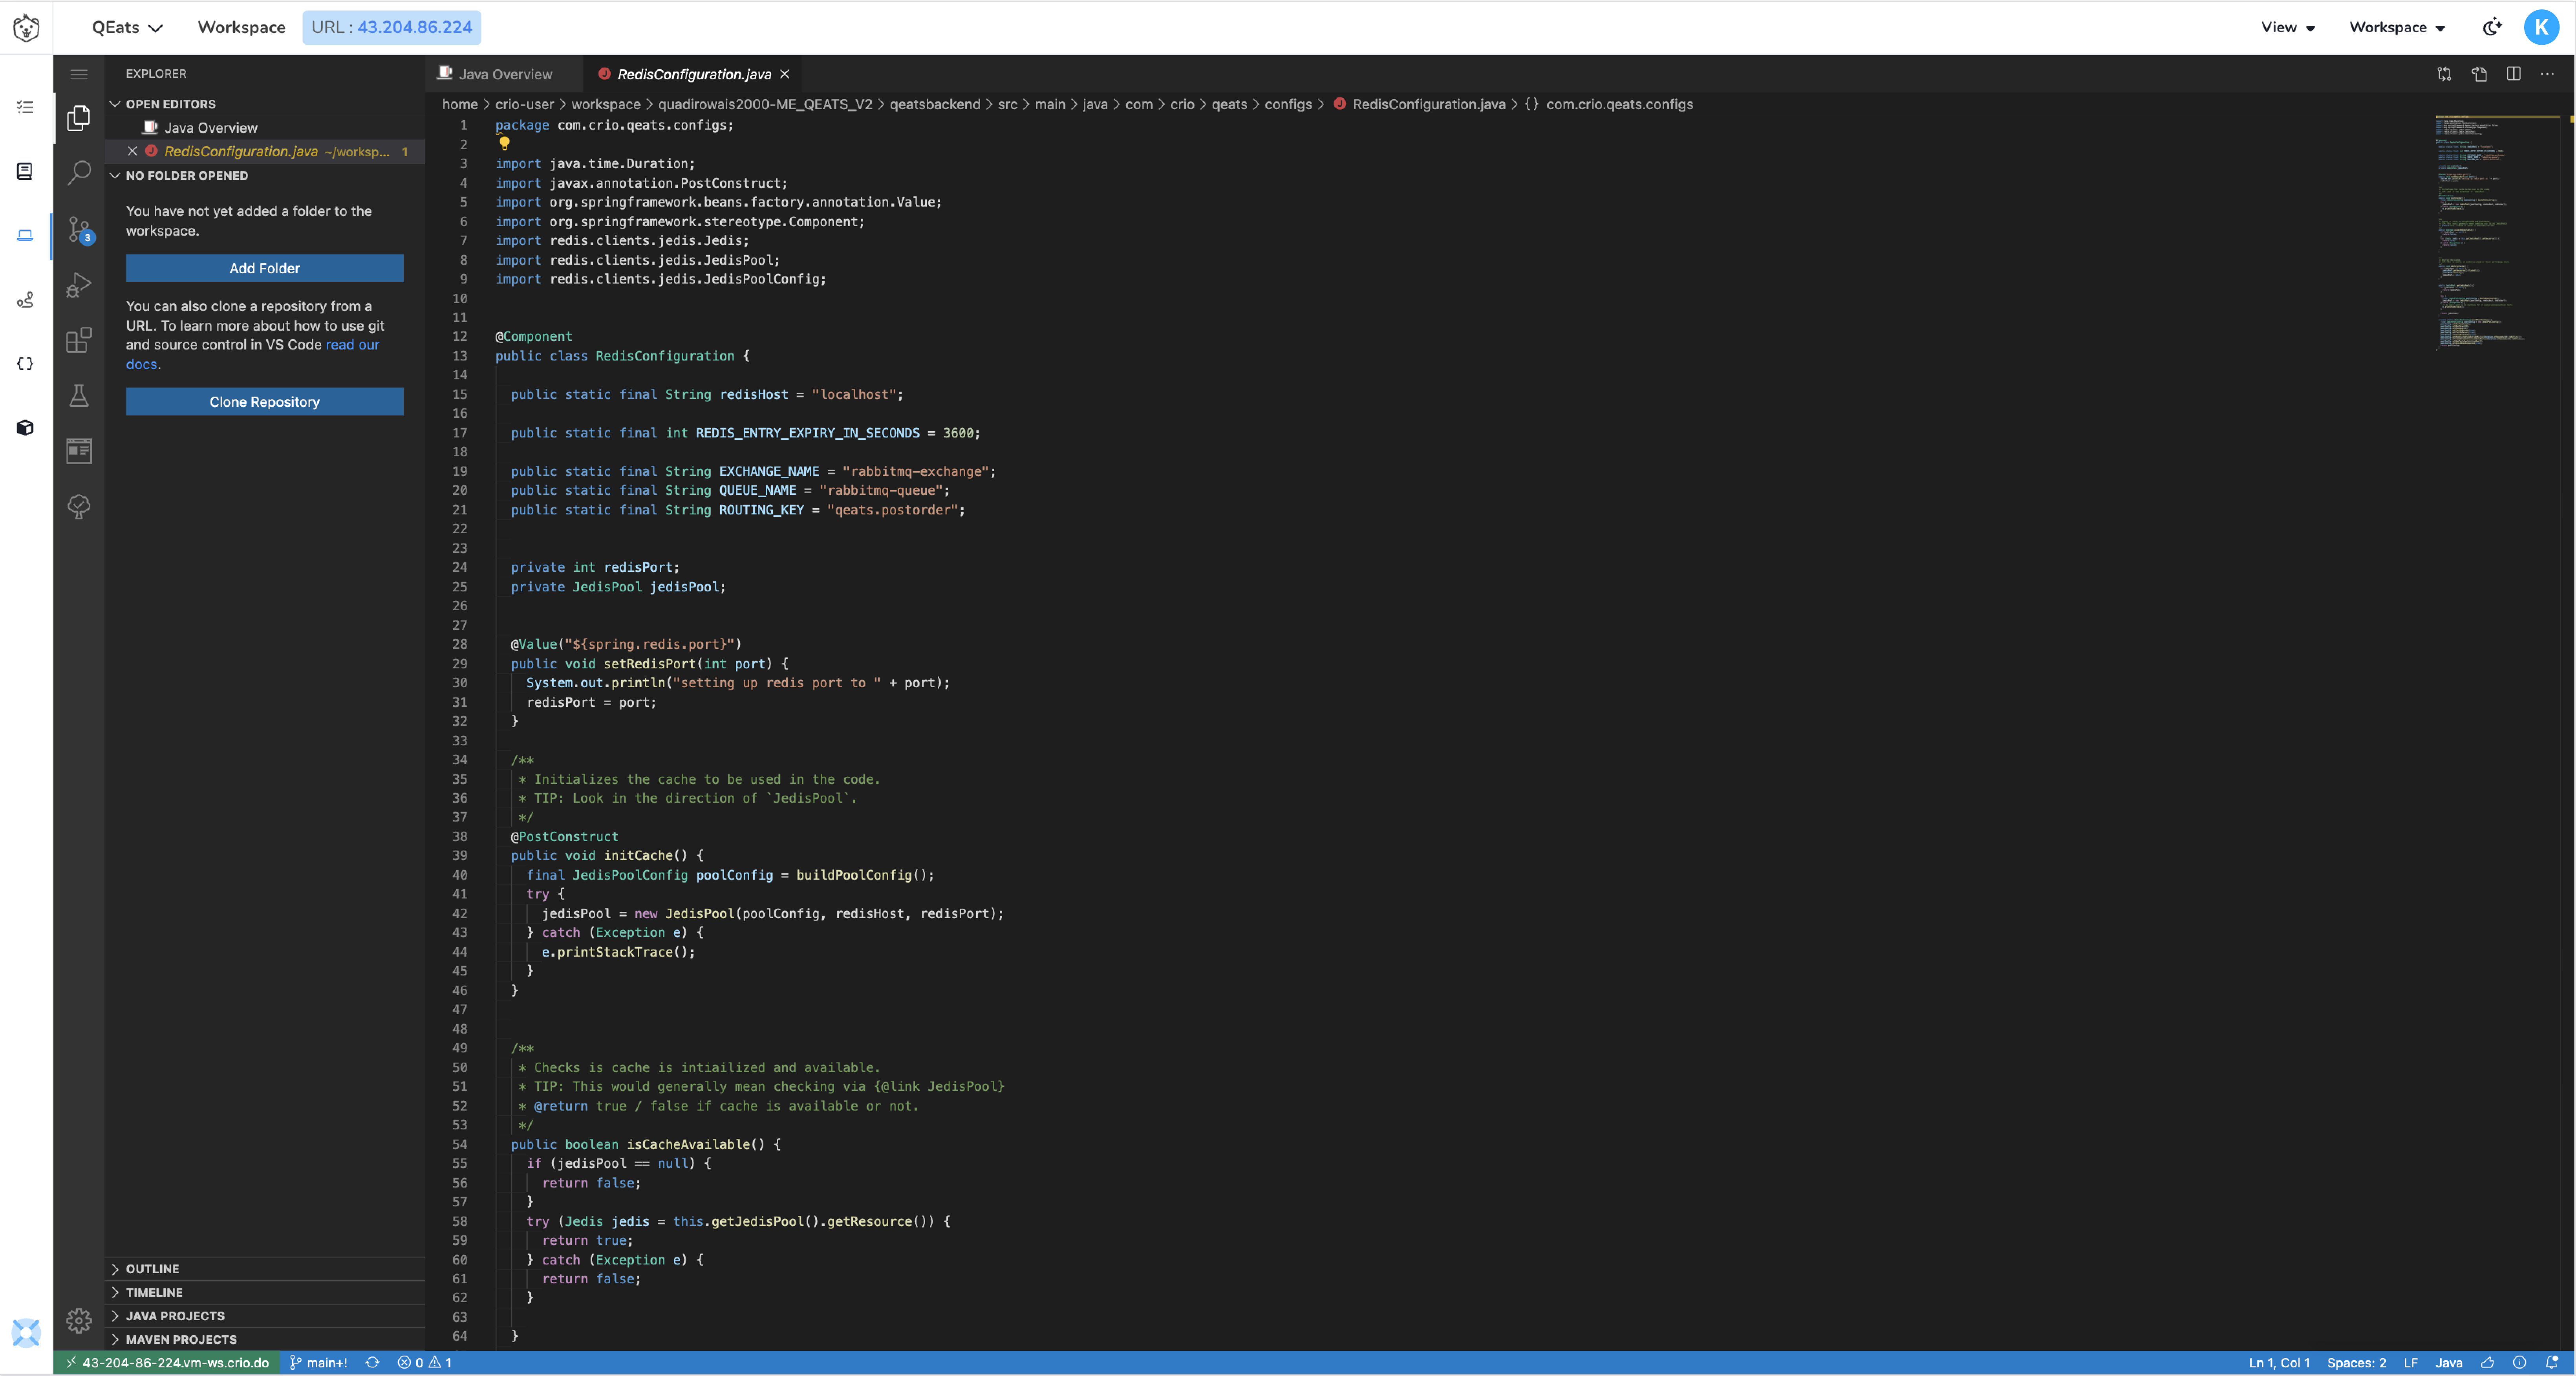Open the Run and Debug view
The width and height of the screenshot is (2576, 1376).
pyautogui.click(x=78, y=285)
